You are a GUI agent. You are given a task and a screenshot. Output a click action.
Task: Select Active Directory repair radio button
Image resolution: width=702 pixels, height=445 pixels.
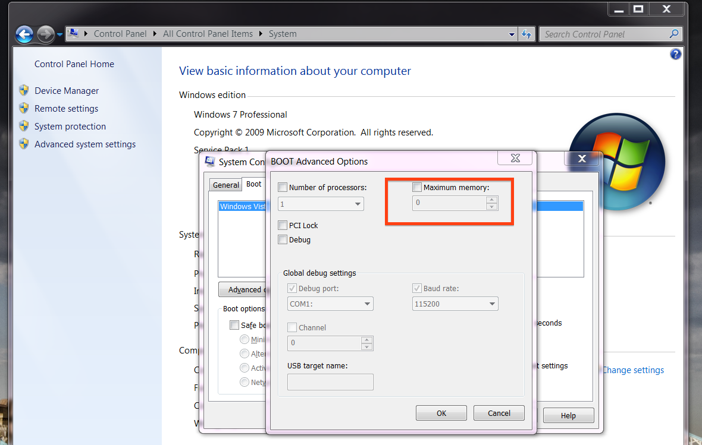pos(245,368)
